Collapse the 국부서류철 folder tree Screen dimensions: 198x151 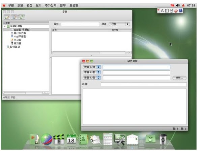(5, 26)
